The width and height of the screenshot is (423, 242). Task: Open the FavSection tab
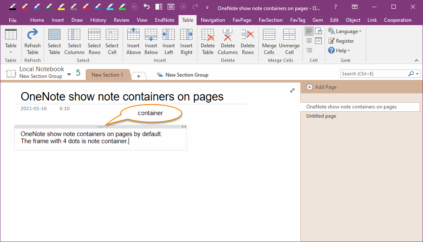[271, 20]
